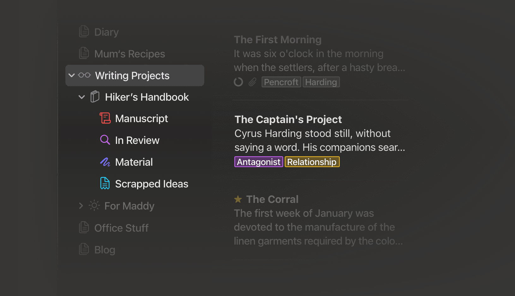Click the glasses icon beside Writing Projects
This screenshot has width=515, height=296.
coord(84,75)
